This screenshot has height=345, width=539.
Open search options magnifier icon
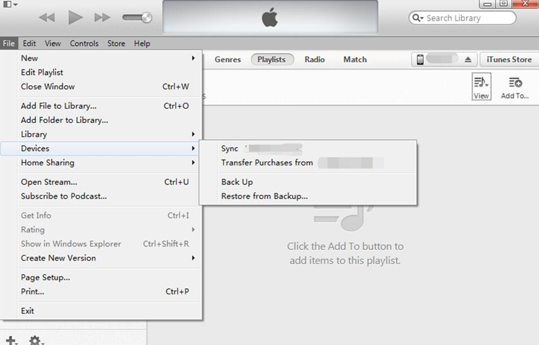pyautogui.click(x=417, y=18)
